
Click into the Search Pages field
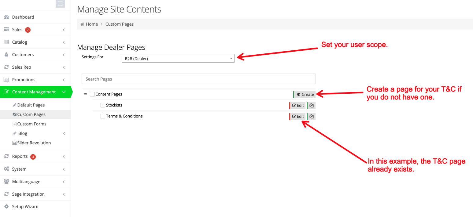[x=198, y=79]
